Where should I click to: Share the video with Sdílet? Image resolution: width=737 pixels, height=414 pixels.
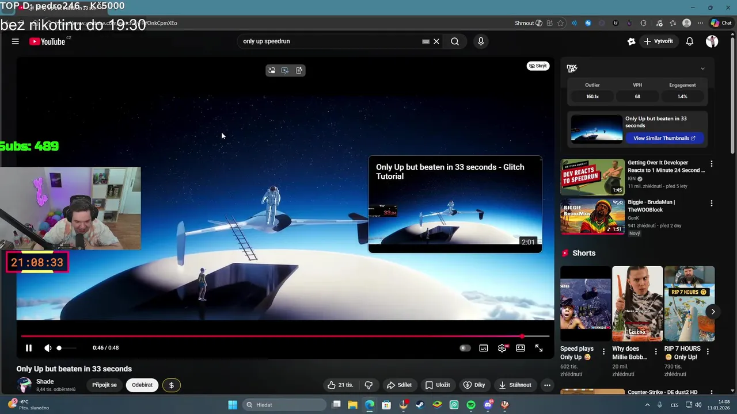[399, 385]
